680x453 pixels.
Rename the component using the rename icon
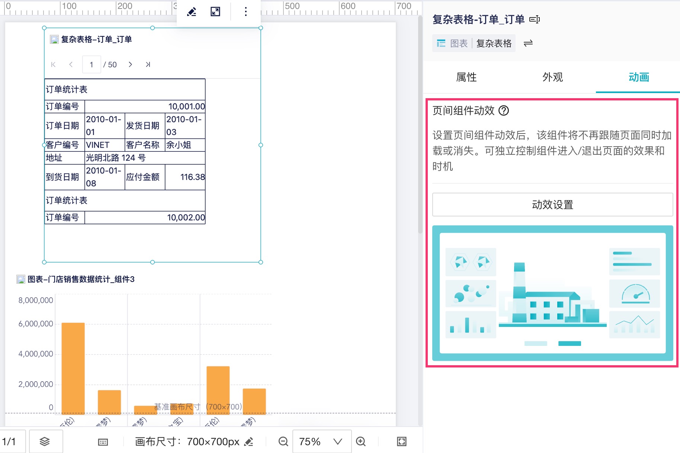pos(535,19)
